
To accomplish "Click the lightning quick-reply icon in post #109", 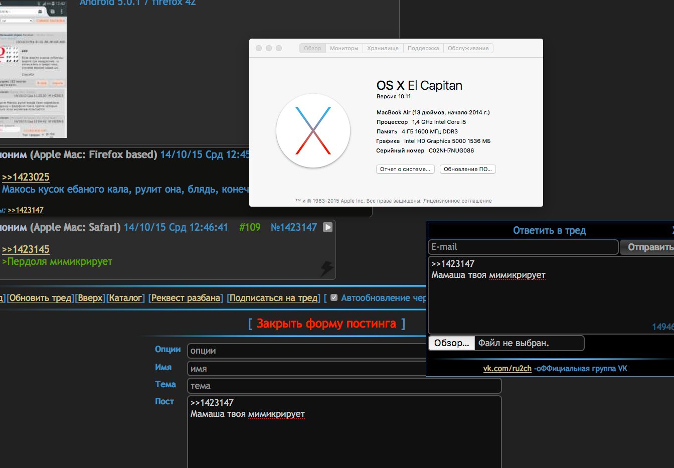I will [x=326, y=268].
